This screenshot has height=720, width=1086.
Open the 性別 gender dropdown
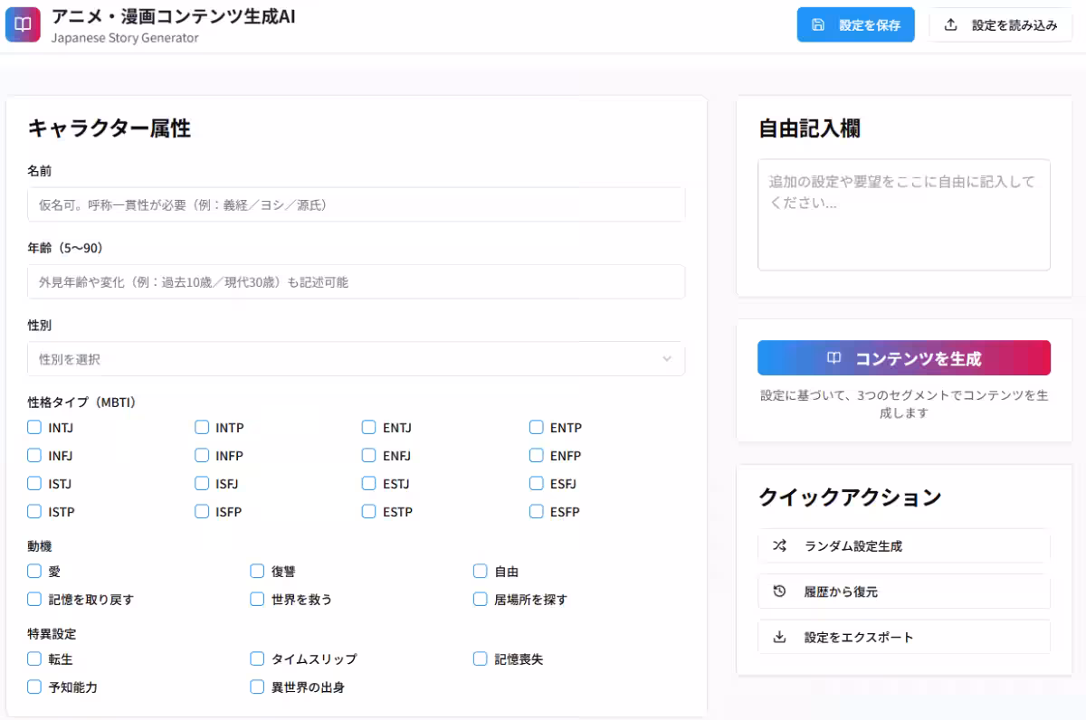coord(356,358)
